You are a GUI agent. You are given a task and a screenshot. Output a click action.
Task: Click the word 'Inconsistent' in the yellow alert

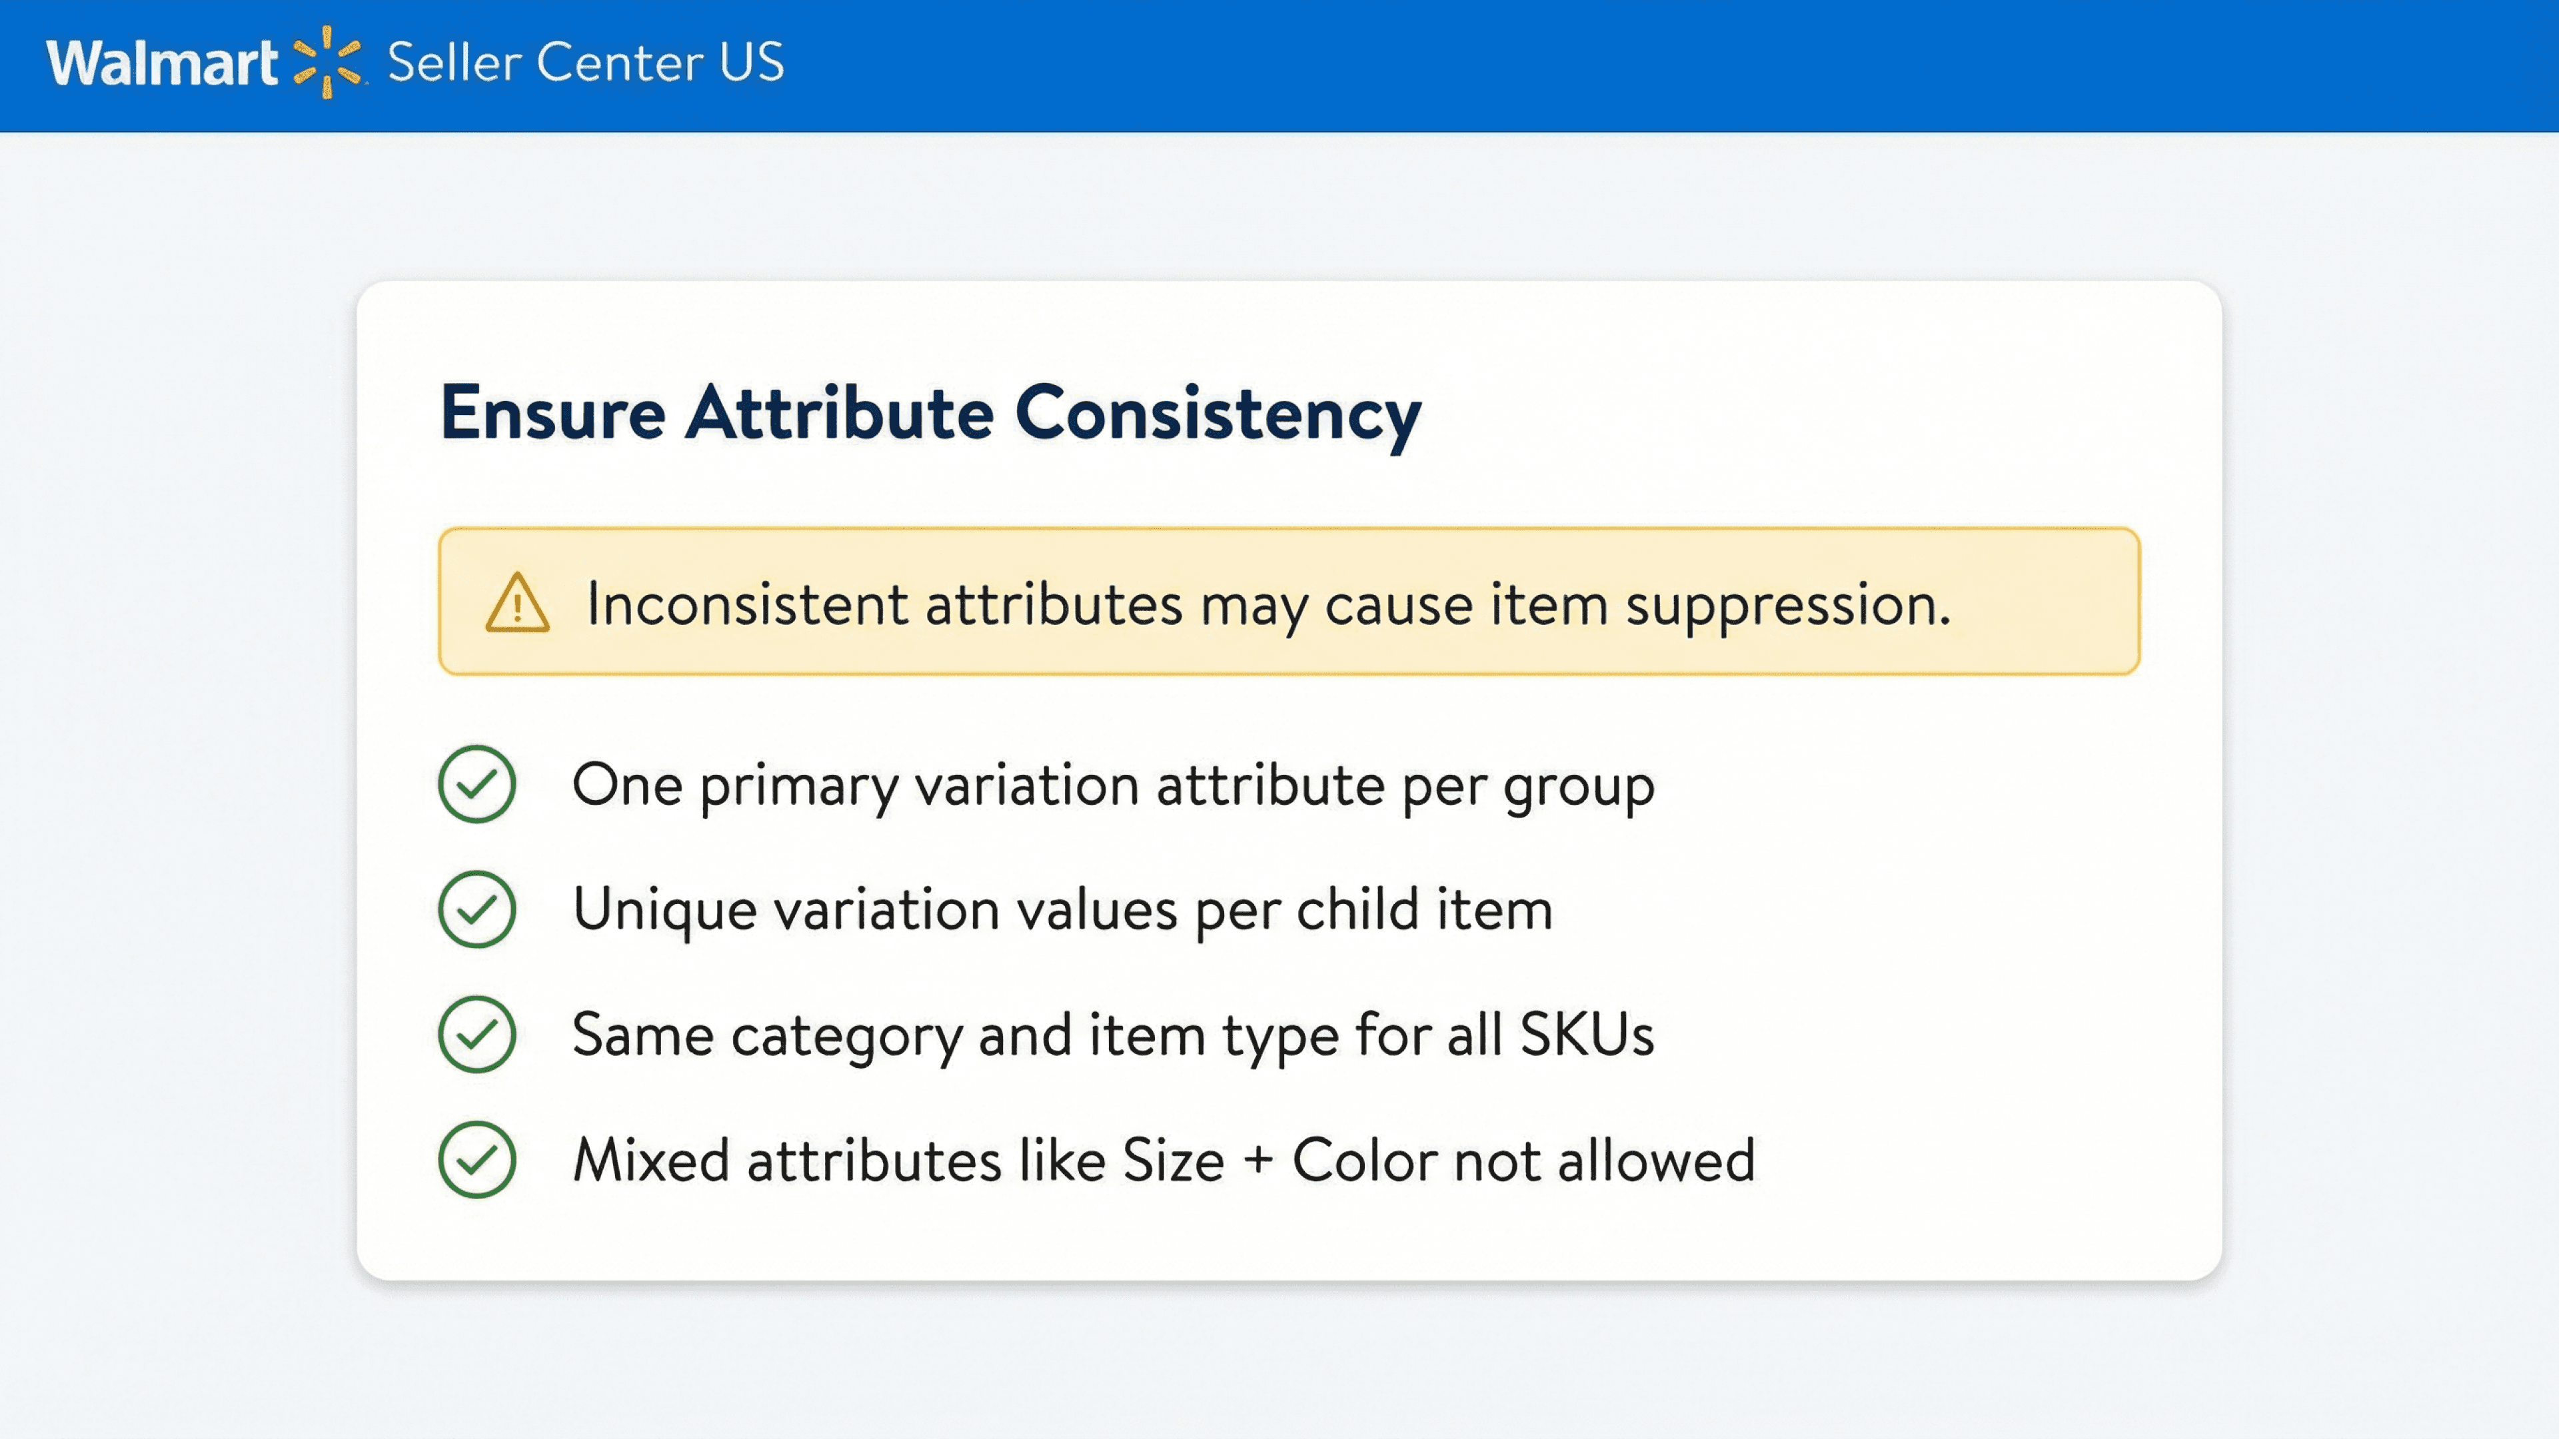747,604
